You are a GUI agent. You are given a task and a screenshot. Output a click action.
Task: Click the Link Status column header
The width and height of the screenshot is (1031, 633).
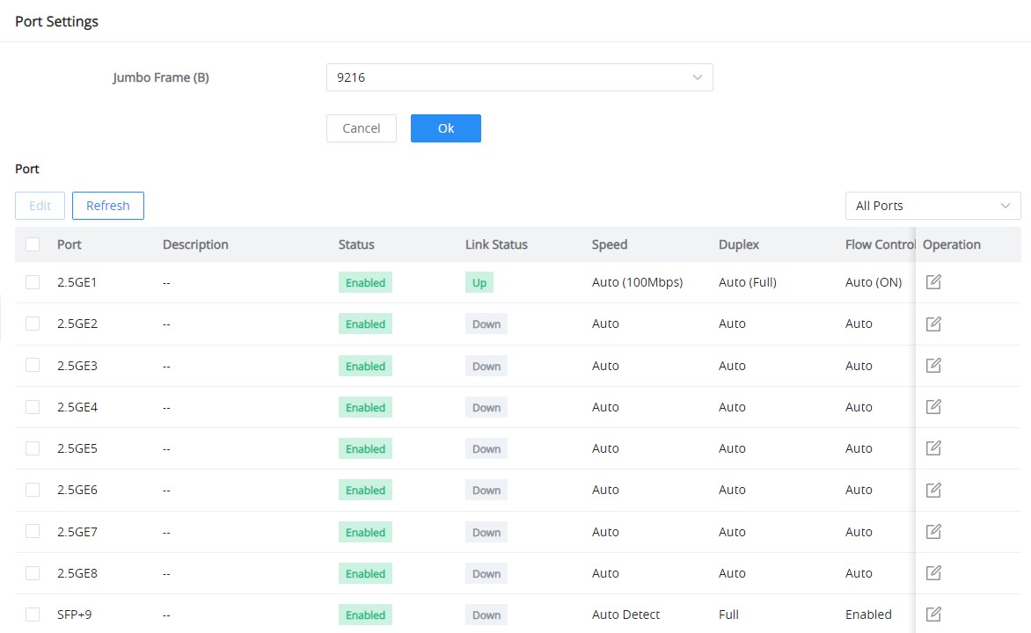coord(496,244)
